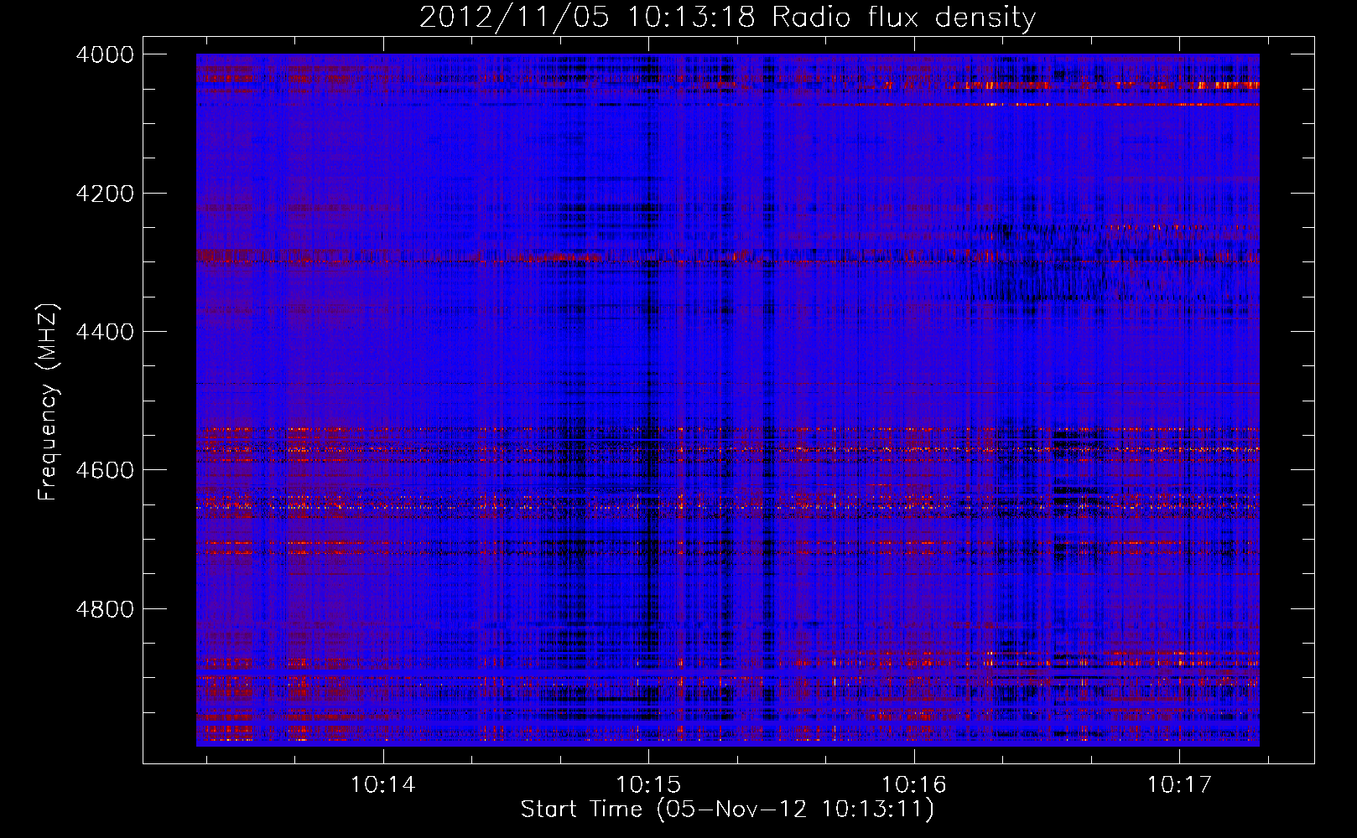Click the 10:14 time axis label
This screenshot has width=1357, height=838.
[383, 785]
